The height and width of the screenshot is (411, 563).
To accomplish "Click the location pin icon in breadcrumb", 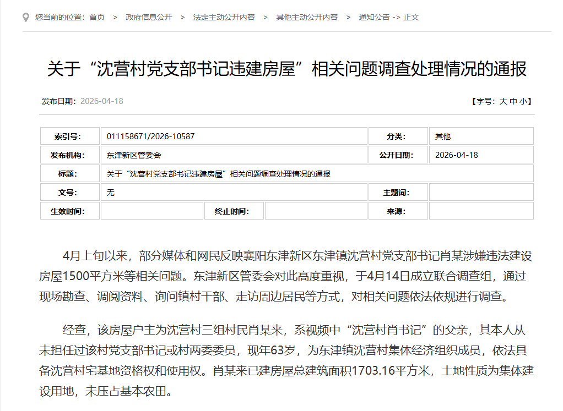I will click(x=26, y=17).
